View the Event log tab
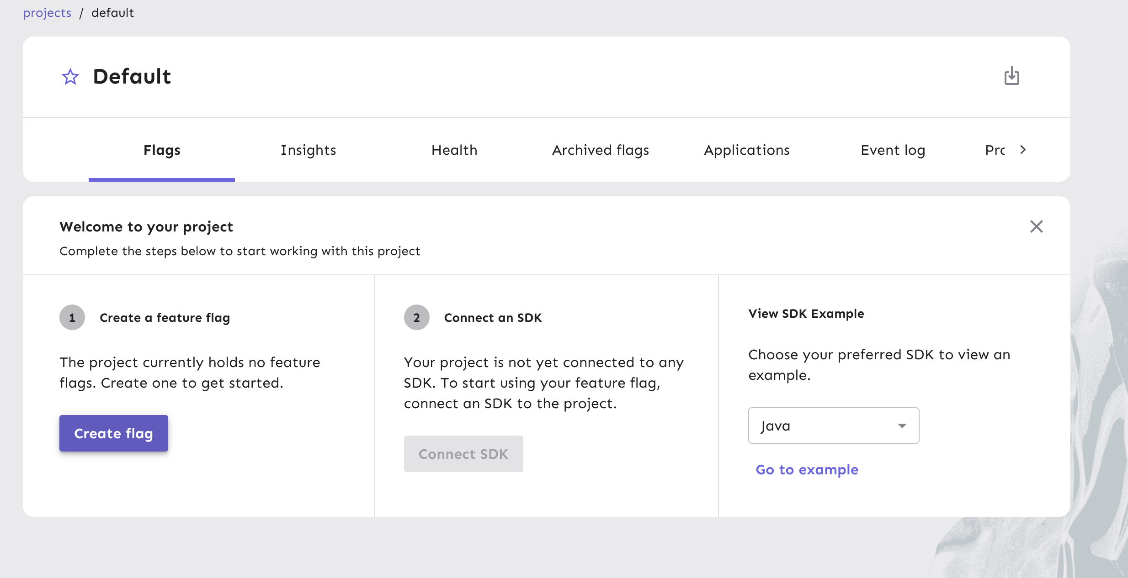The height and width of the screenshot is (578, 1128). tap(893, 150)
